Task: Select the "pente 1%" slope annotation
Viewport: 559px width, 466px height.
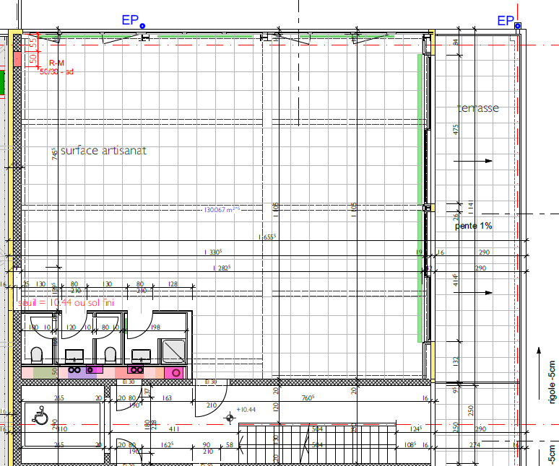Action: [474, 226]
